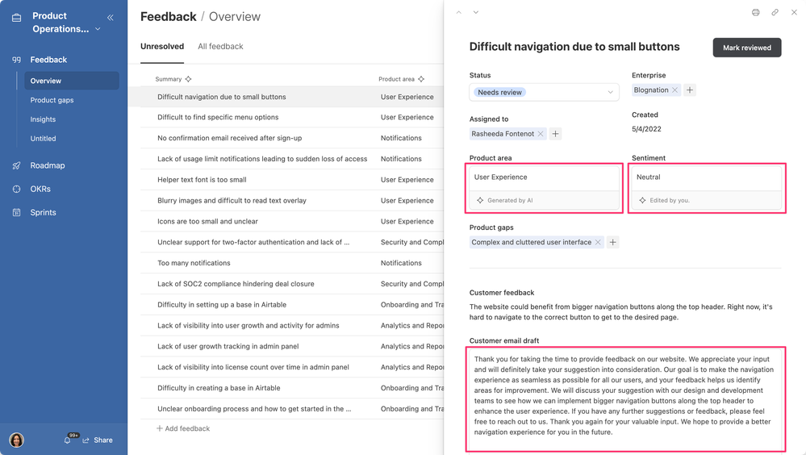Click the Product area column header

(396, 79)
